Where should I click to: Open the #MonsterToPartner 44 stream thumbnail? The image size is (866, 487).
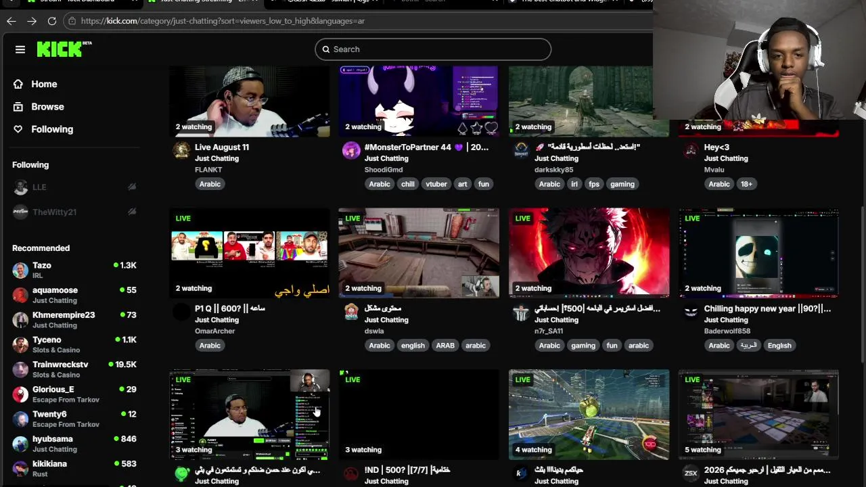(x=419, y=101)
